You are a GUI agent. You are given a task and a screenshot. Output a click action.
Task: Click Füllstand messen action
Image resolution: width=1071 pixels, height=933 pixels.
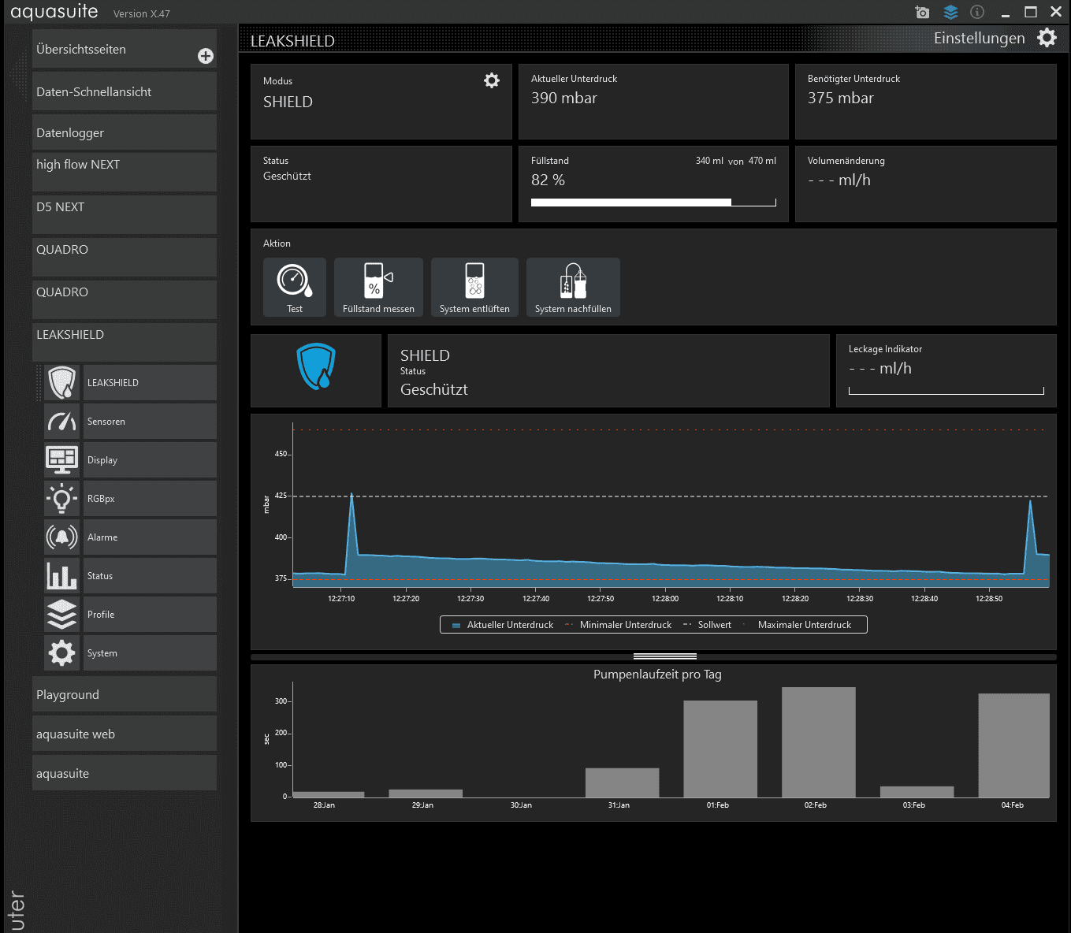pyautogui.click(x=378, y=287)
